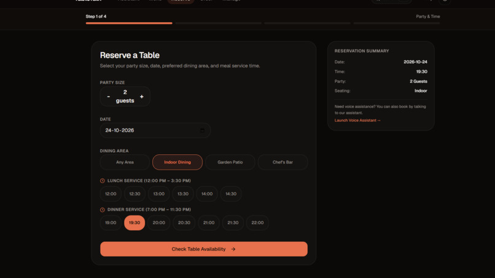This screenshot has width=495, height=278.
Task: Click the 19:30 time value in Reservation Summary
Action: click(x=421, y=72)
